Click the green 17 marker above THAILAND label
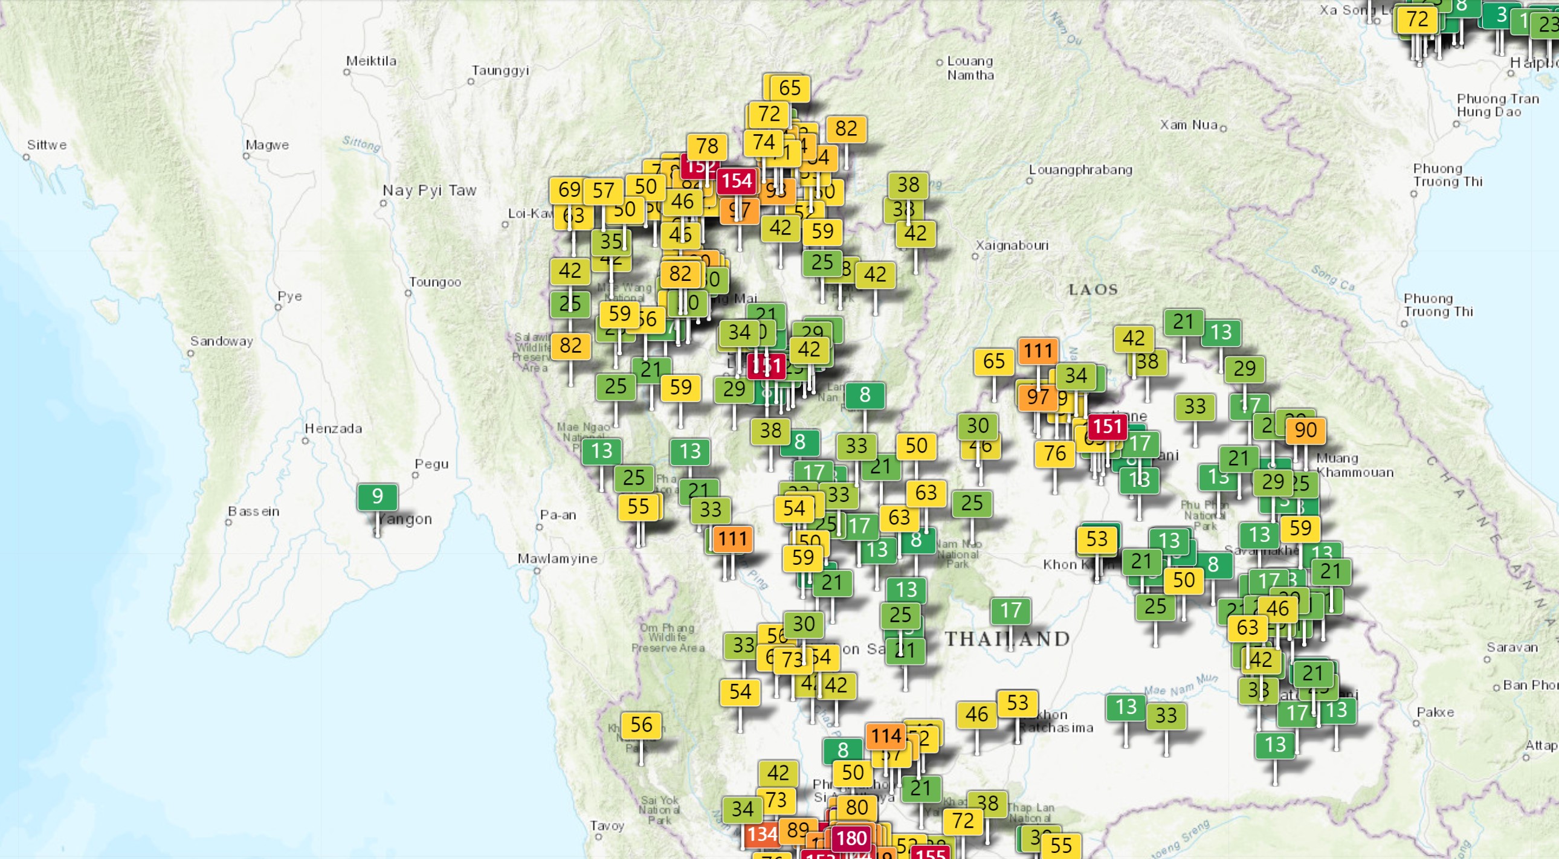 click(x=1011, y=610)
